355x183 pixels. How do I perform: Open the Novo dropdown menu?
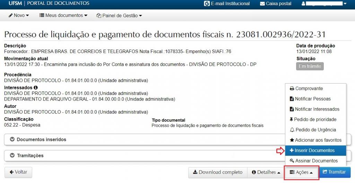(19, 15)
